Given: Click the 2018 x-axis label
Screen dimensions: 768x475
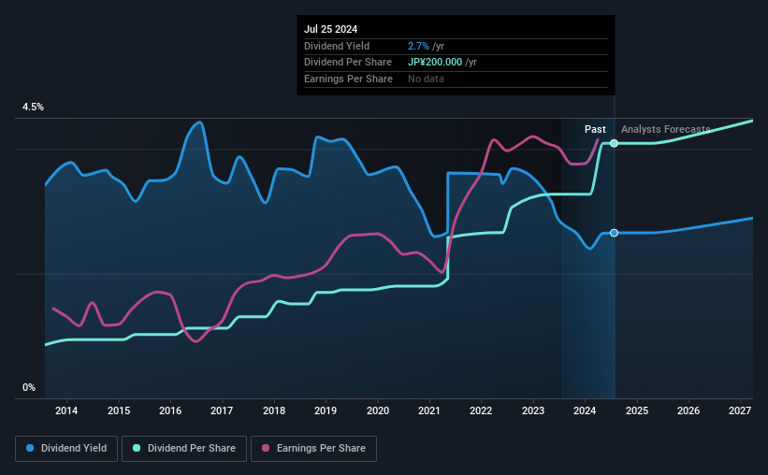Looking at the screenshot, I should coord(274,410).
